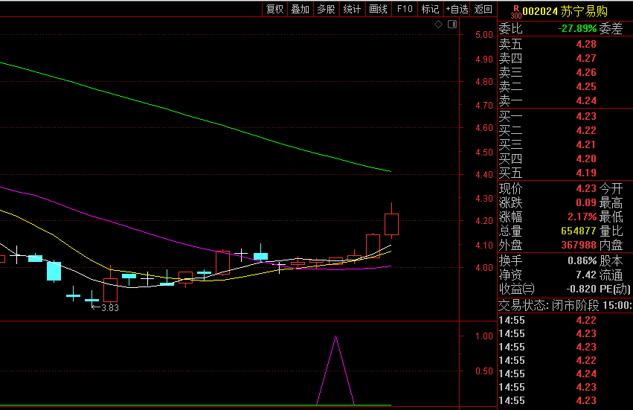Select 买二 price 4.22

586,130
